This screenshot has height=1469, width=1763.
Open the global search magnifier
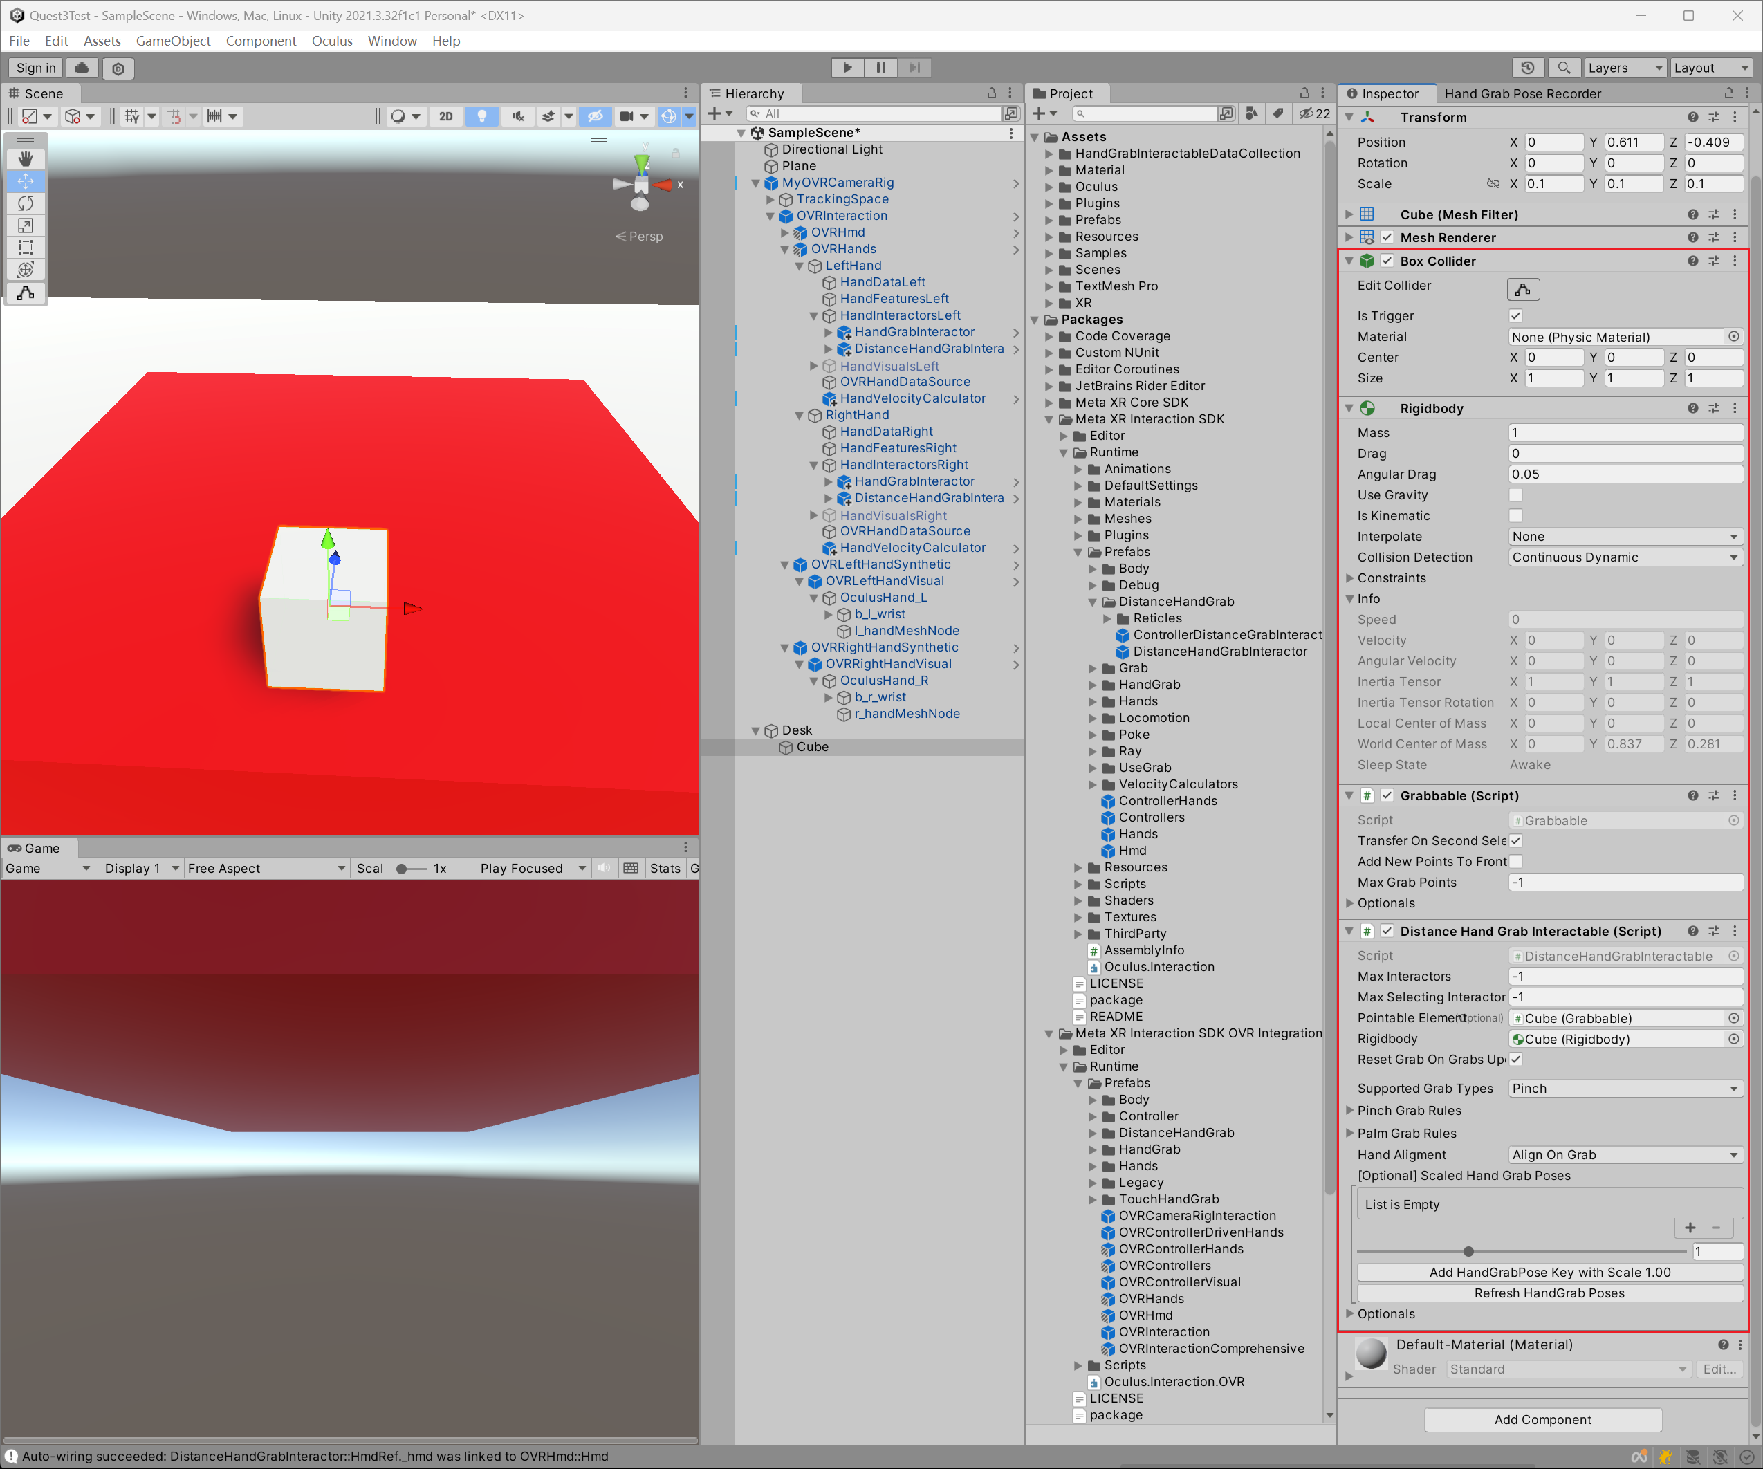tap(1563, 68)
